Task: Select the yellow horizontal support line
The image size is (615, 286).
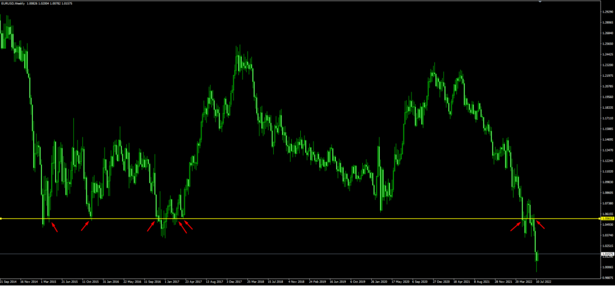Action: click(300, 219)
